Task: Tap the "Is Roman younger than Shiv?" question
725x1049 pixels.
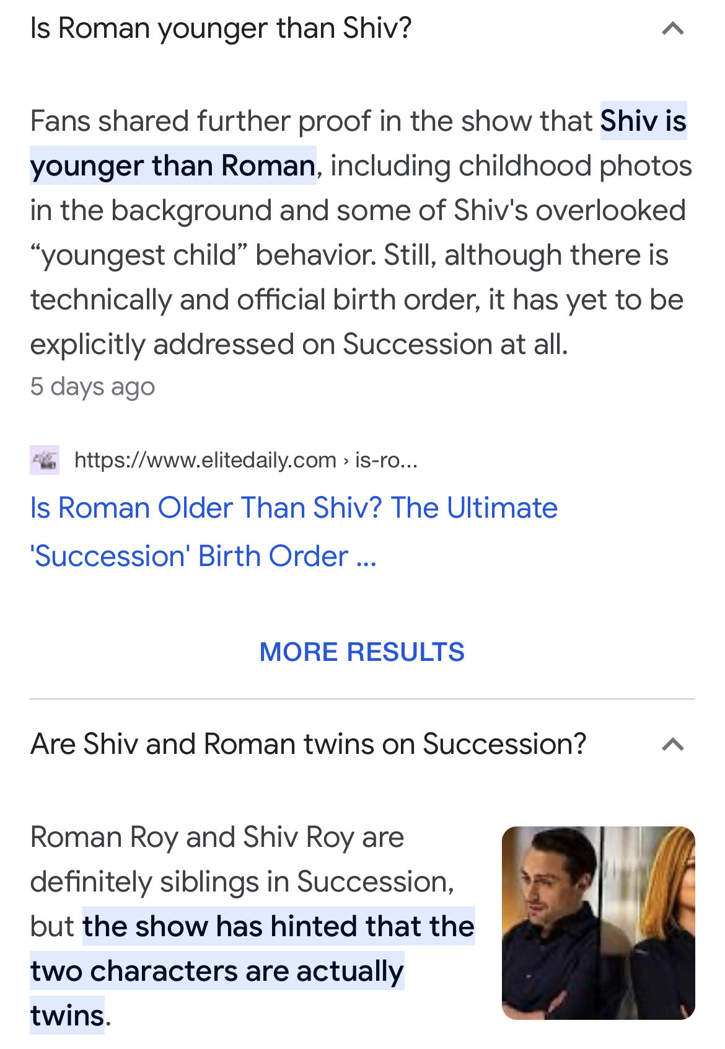Action: (221, 29)
